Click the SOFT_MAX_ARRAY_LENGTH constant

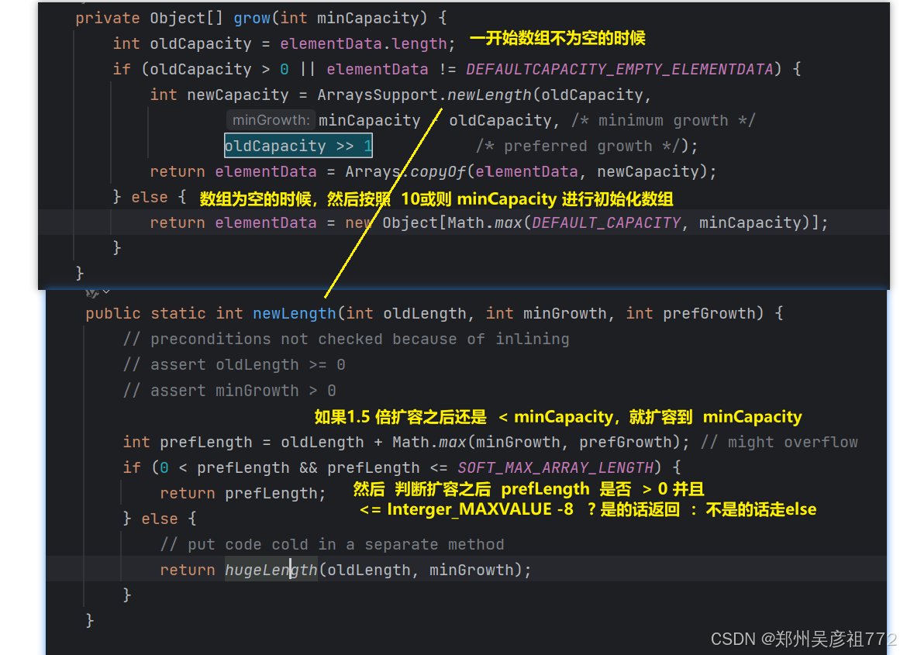tap(555, 468)
